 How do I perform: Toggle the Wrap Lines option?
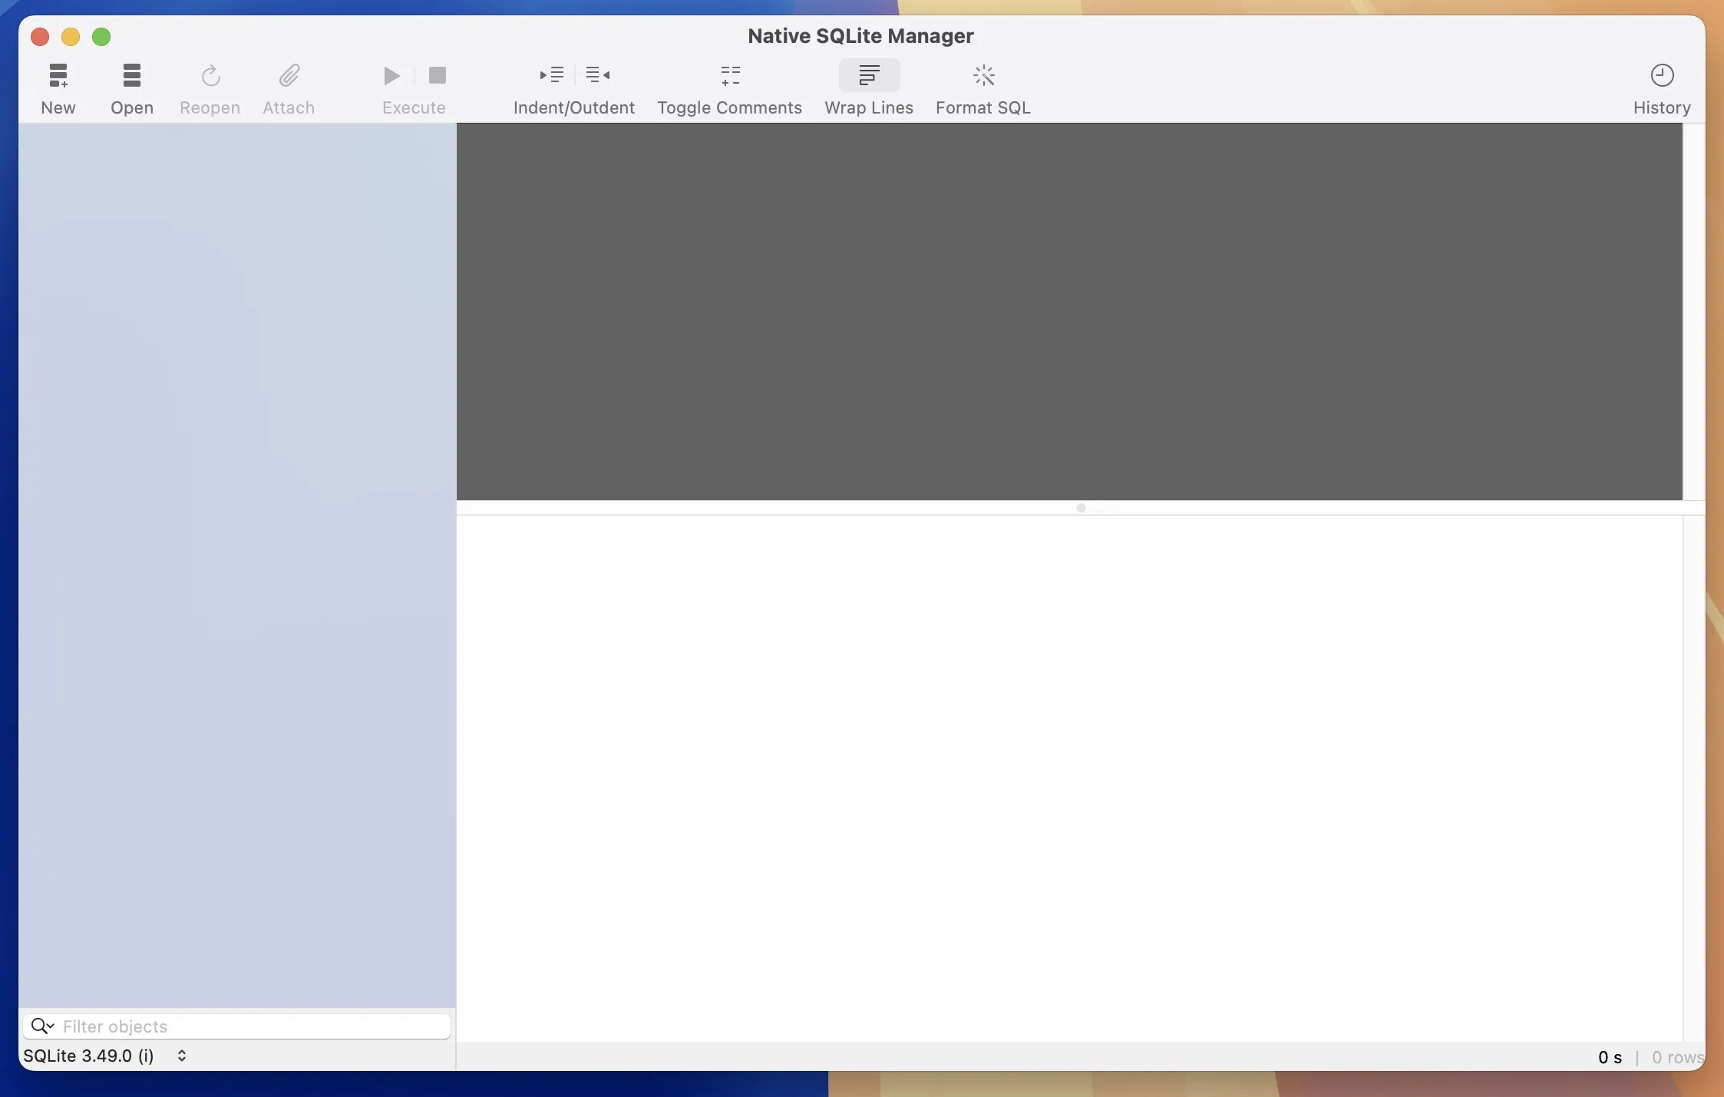coord(869,75)
